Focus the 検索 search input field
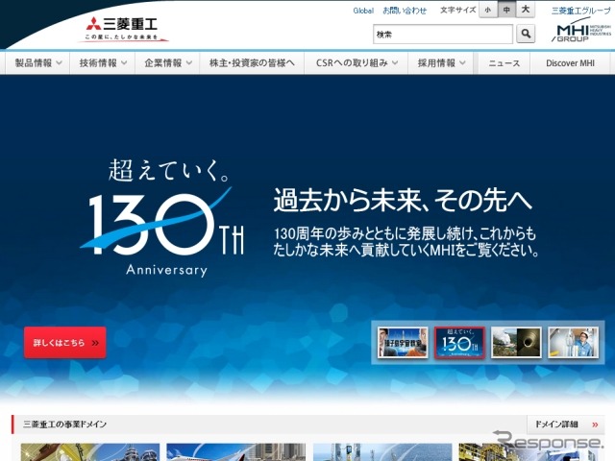 click(442, 35)
